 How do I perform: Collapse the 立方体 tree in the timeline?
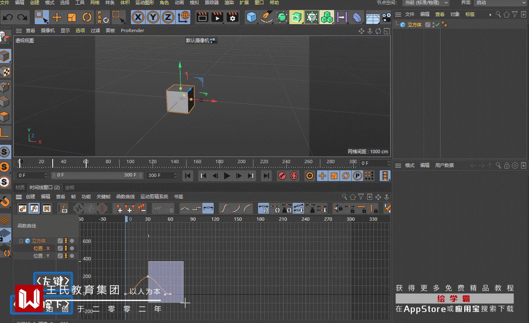coord(21,241)
